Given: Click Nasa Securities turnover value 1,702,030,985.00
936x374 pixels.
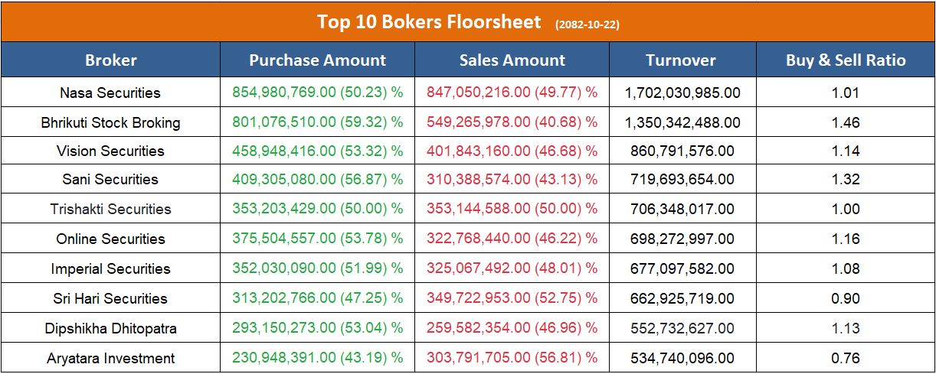Looking at the screenshot, I should 682,93.
